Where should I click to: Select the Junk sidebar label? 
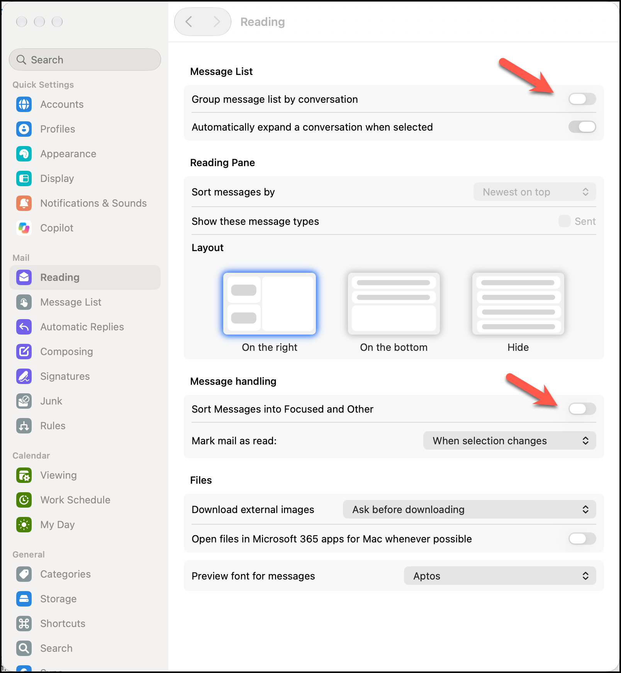point(51,401)
